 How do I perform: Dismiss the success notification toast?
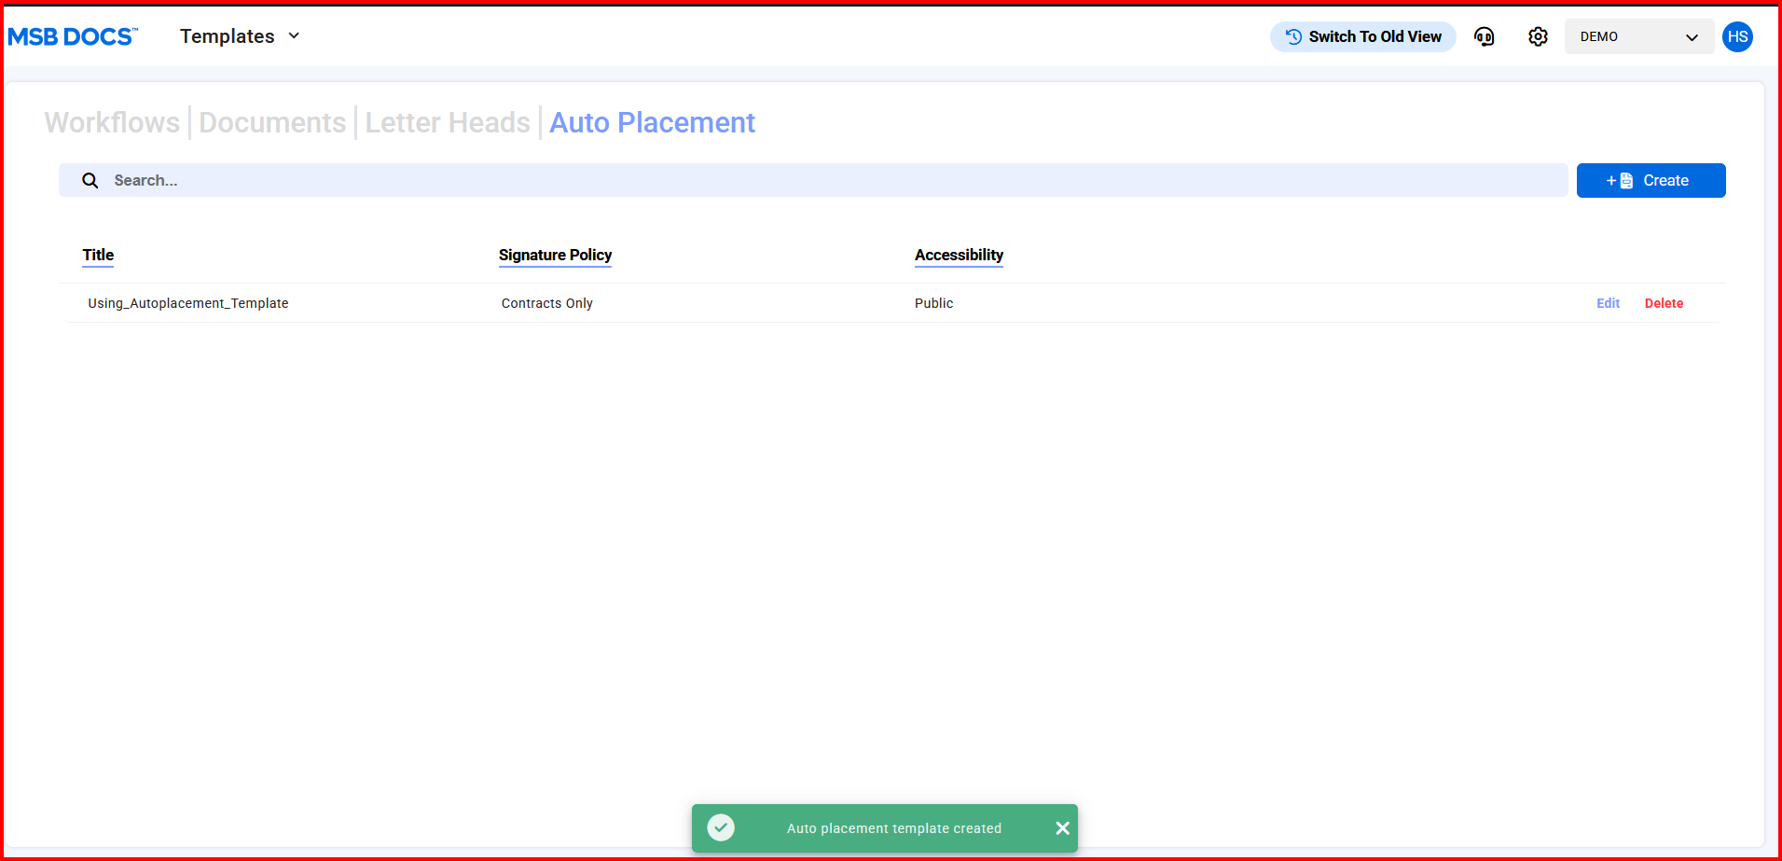click(1062, 828)
